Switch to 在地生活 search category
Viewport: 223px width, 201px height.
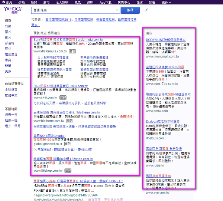(11, 55)
